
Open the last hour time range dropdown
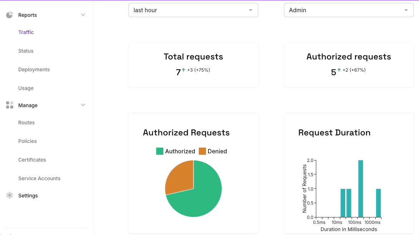click(x=193, y=10)
